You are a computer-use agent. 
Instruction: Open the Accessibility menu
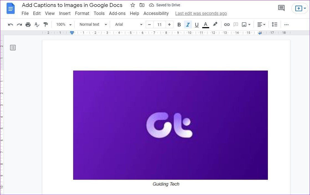(x=156, y=14)
